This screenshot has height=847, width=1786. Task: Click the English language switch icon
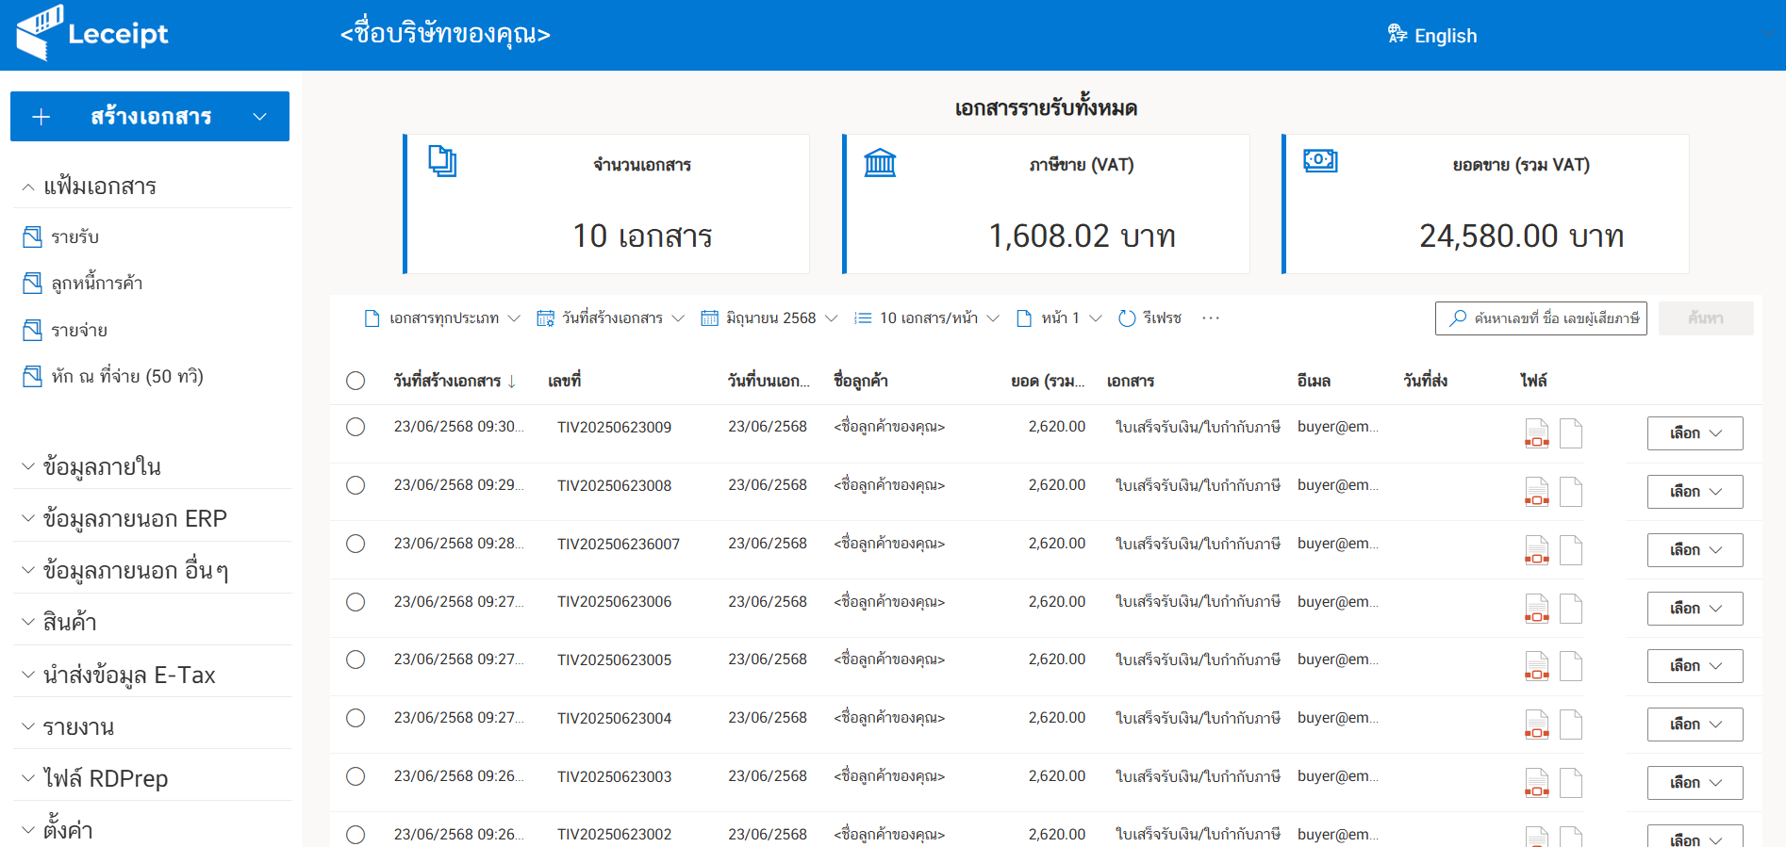click(1397, 35)
